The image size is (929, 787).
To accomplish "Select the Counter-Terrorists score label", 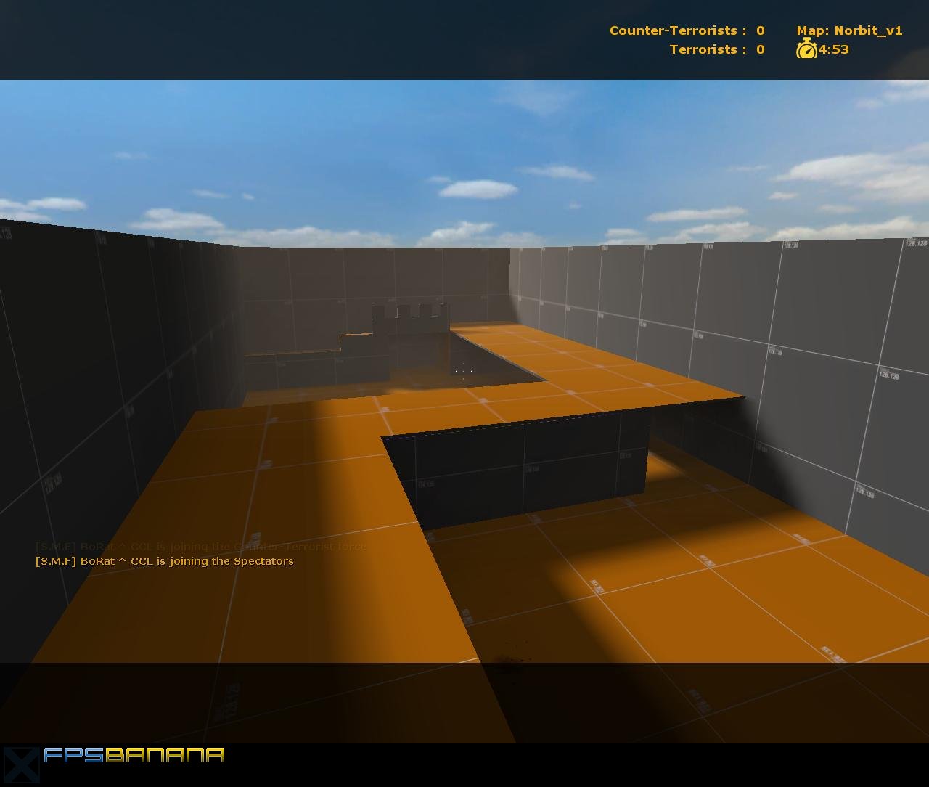I will click(x=678, y=30).
